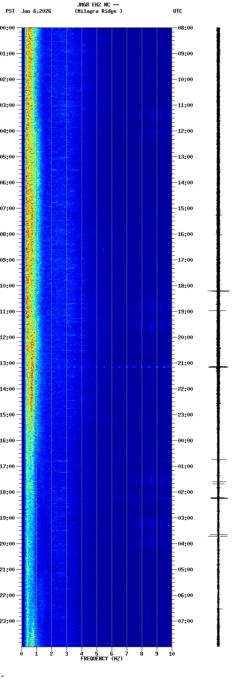Click the 04:00 UTC time label

pos(185,544)
